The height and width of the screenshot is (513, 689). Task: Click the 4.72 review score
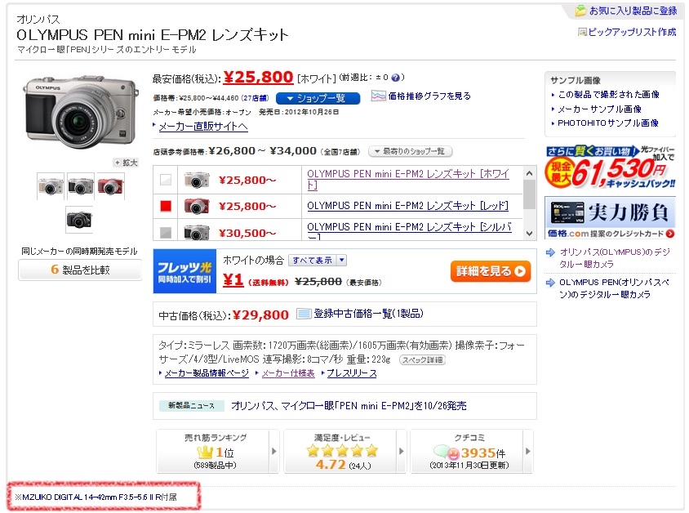pos(331,465)
